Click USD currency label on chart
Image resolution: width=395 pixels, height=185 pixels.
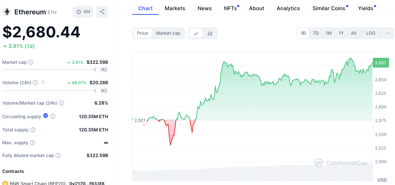pos(382,180)
